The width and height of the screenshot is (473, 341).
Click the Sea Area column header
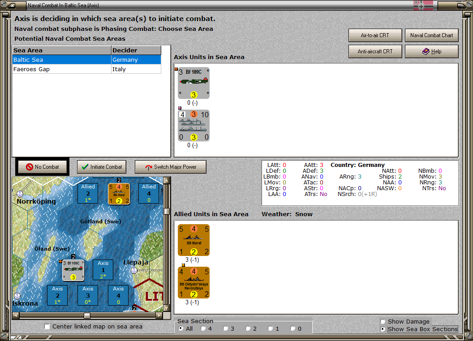(62, 51)
